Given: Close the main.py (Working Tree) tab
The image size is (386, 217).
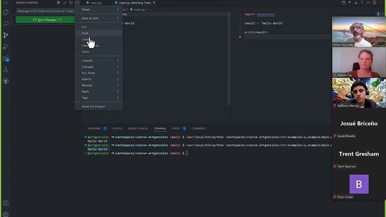Looking at the screenshot, I should point(154,2).
